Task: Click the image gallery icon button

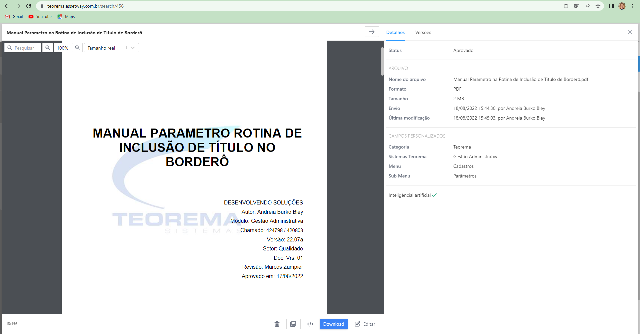Action: tap(293, 324)
